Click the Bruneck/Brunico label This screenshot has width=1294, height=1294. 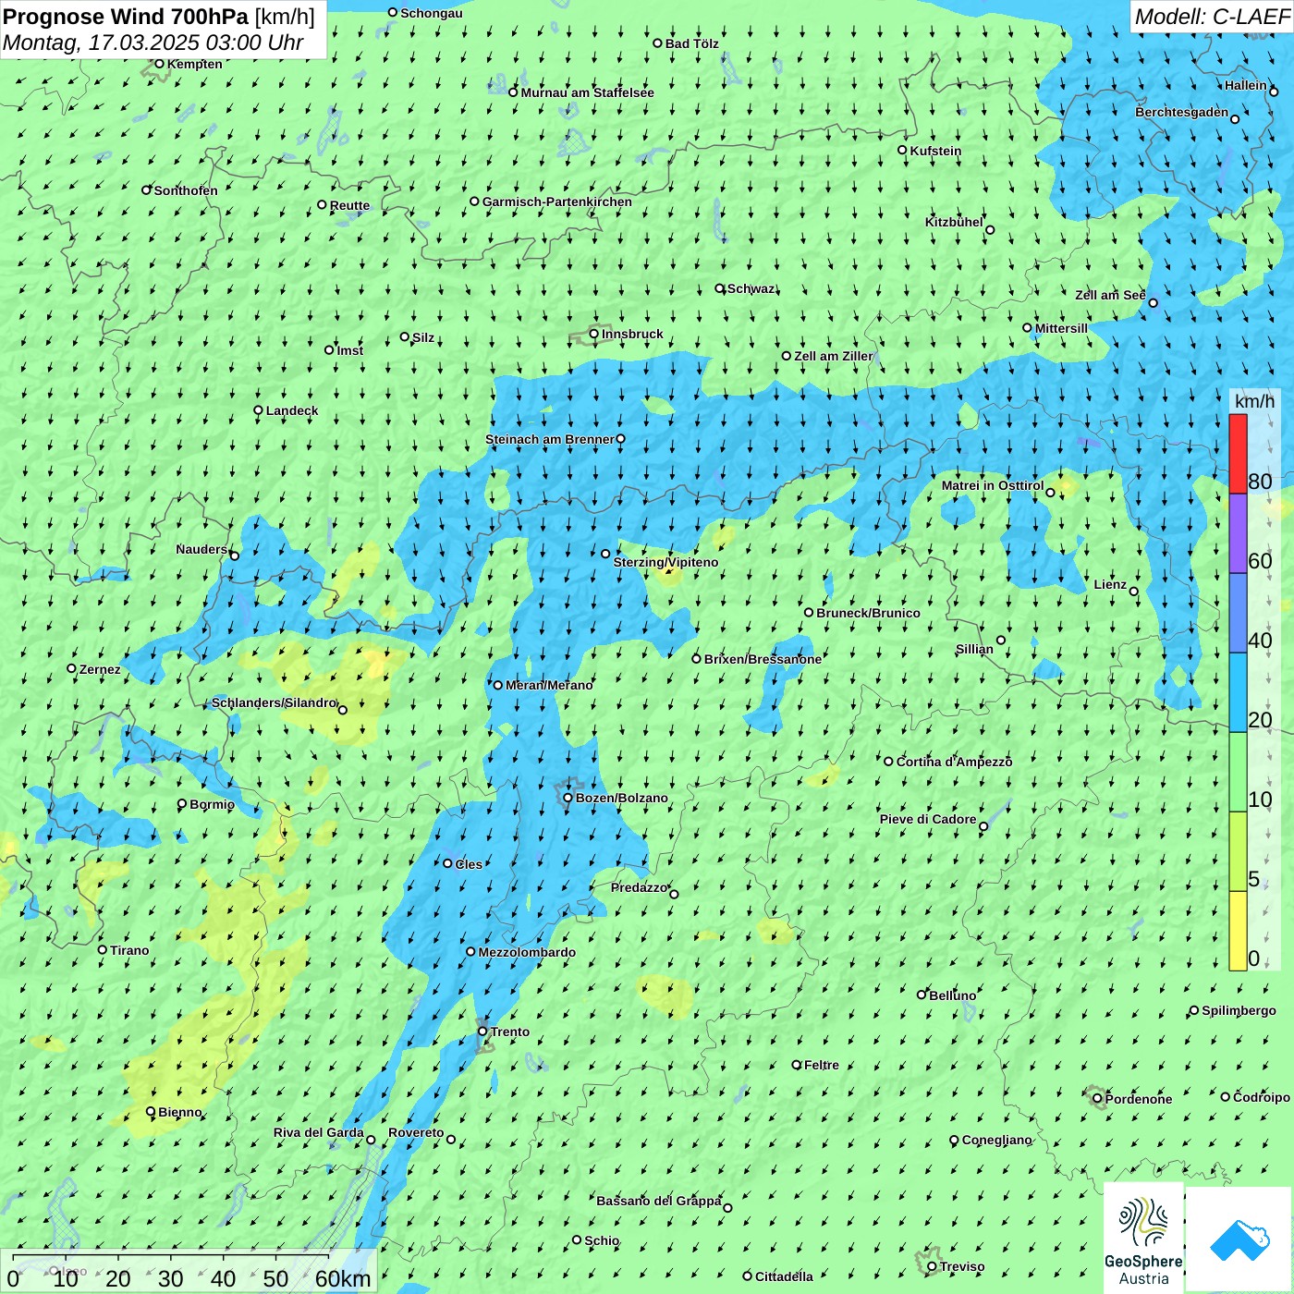pos(868,613)
